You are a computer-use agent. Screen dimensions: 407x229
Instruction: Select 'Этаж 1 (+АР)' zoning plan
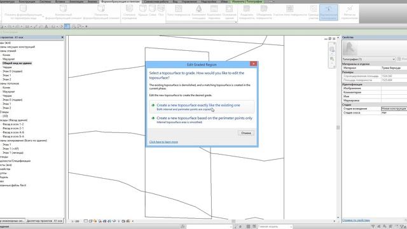[10, 148]
